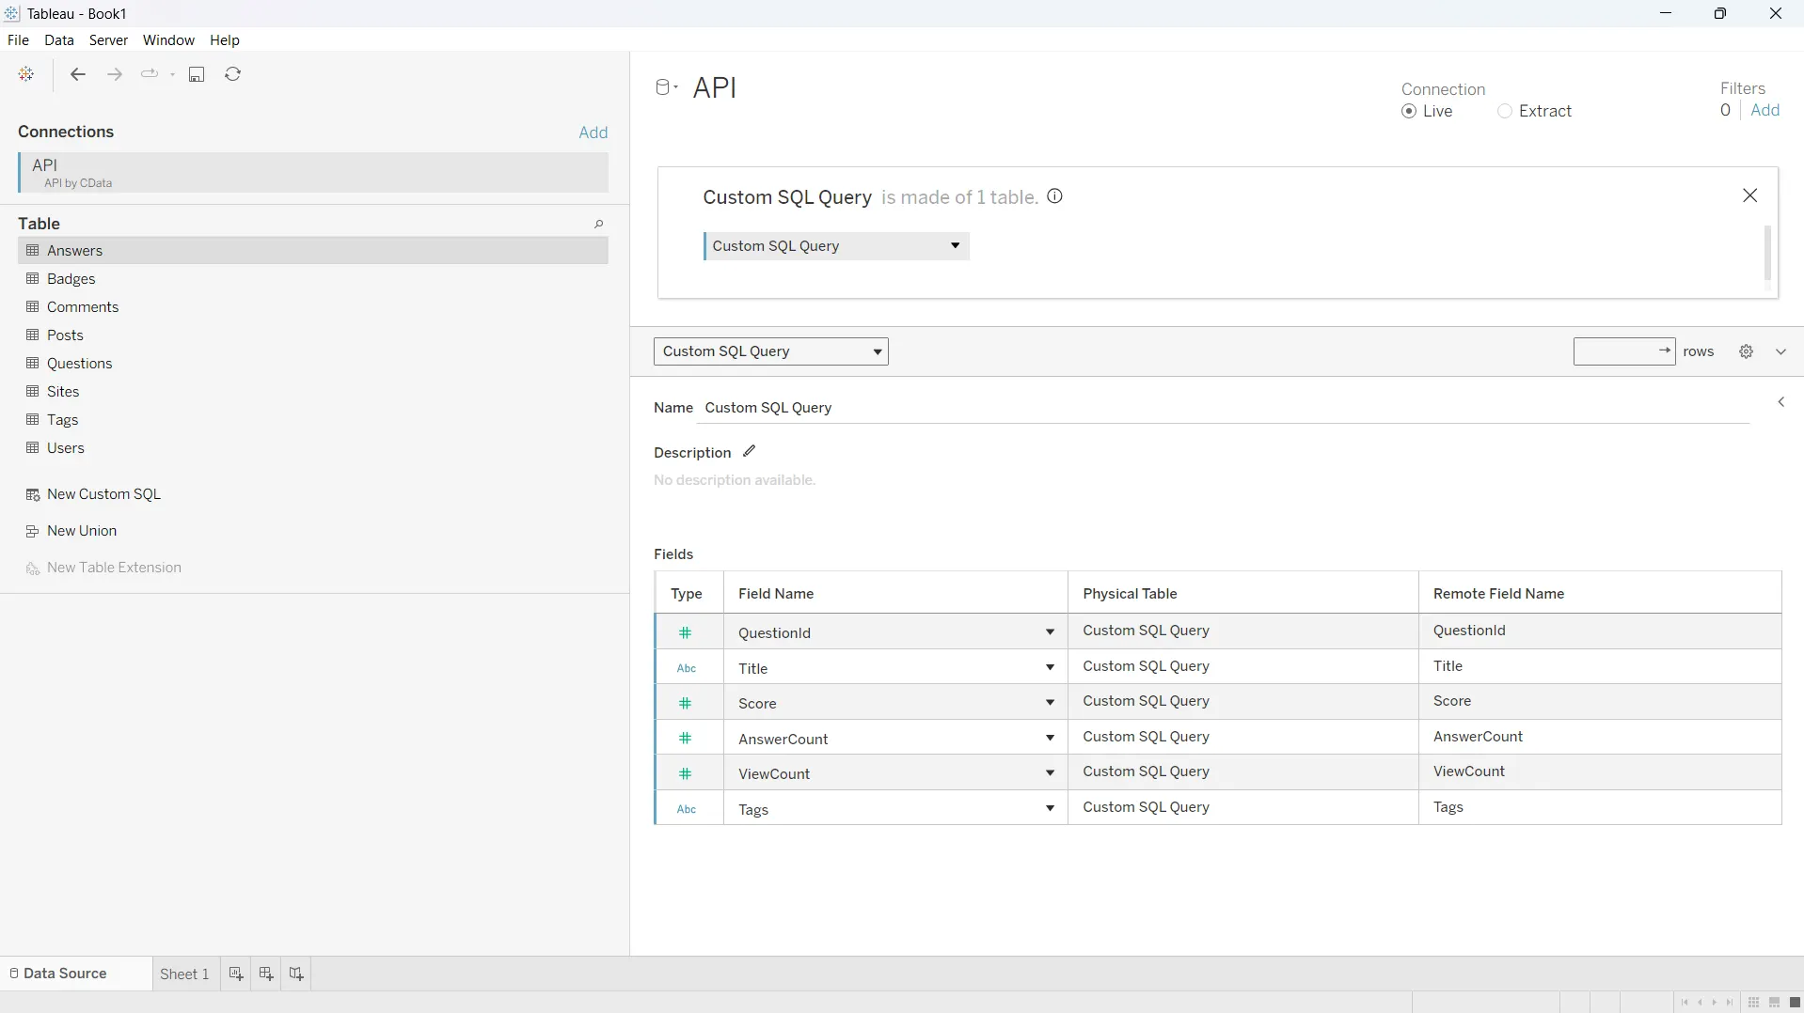Open the Server menu
1804x1013 pixels.
click(108, 40)
